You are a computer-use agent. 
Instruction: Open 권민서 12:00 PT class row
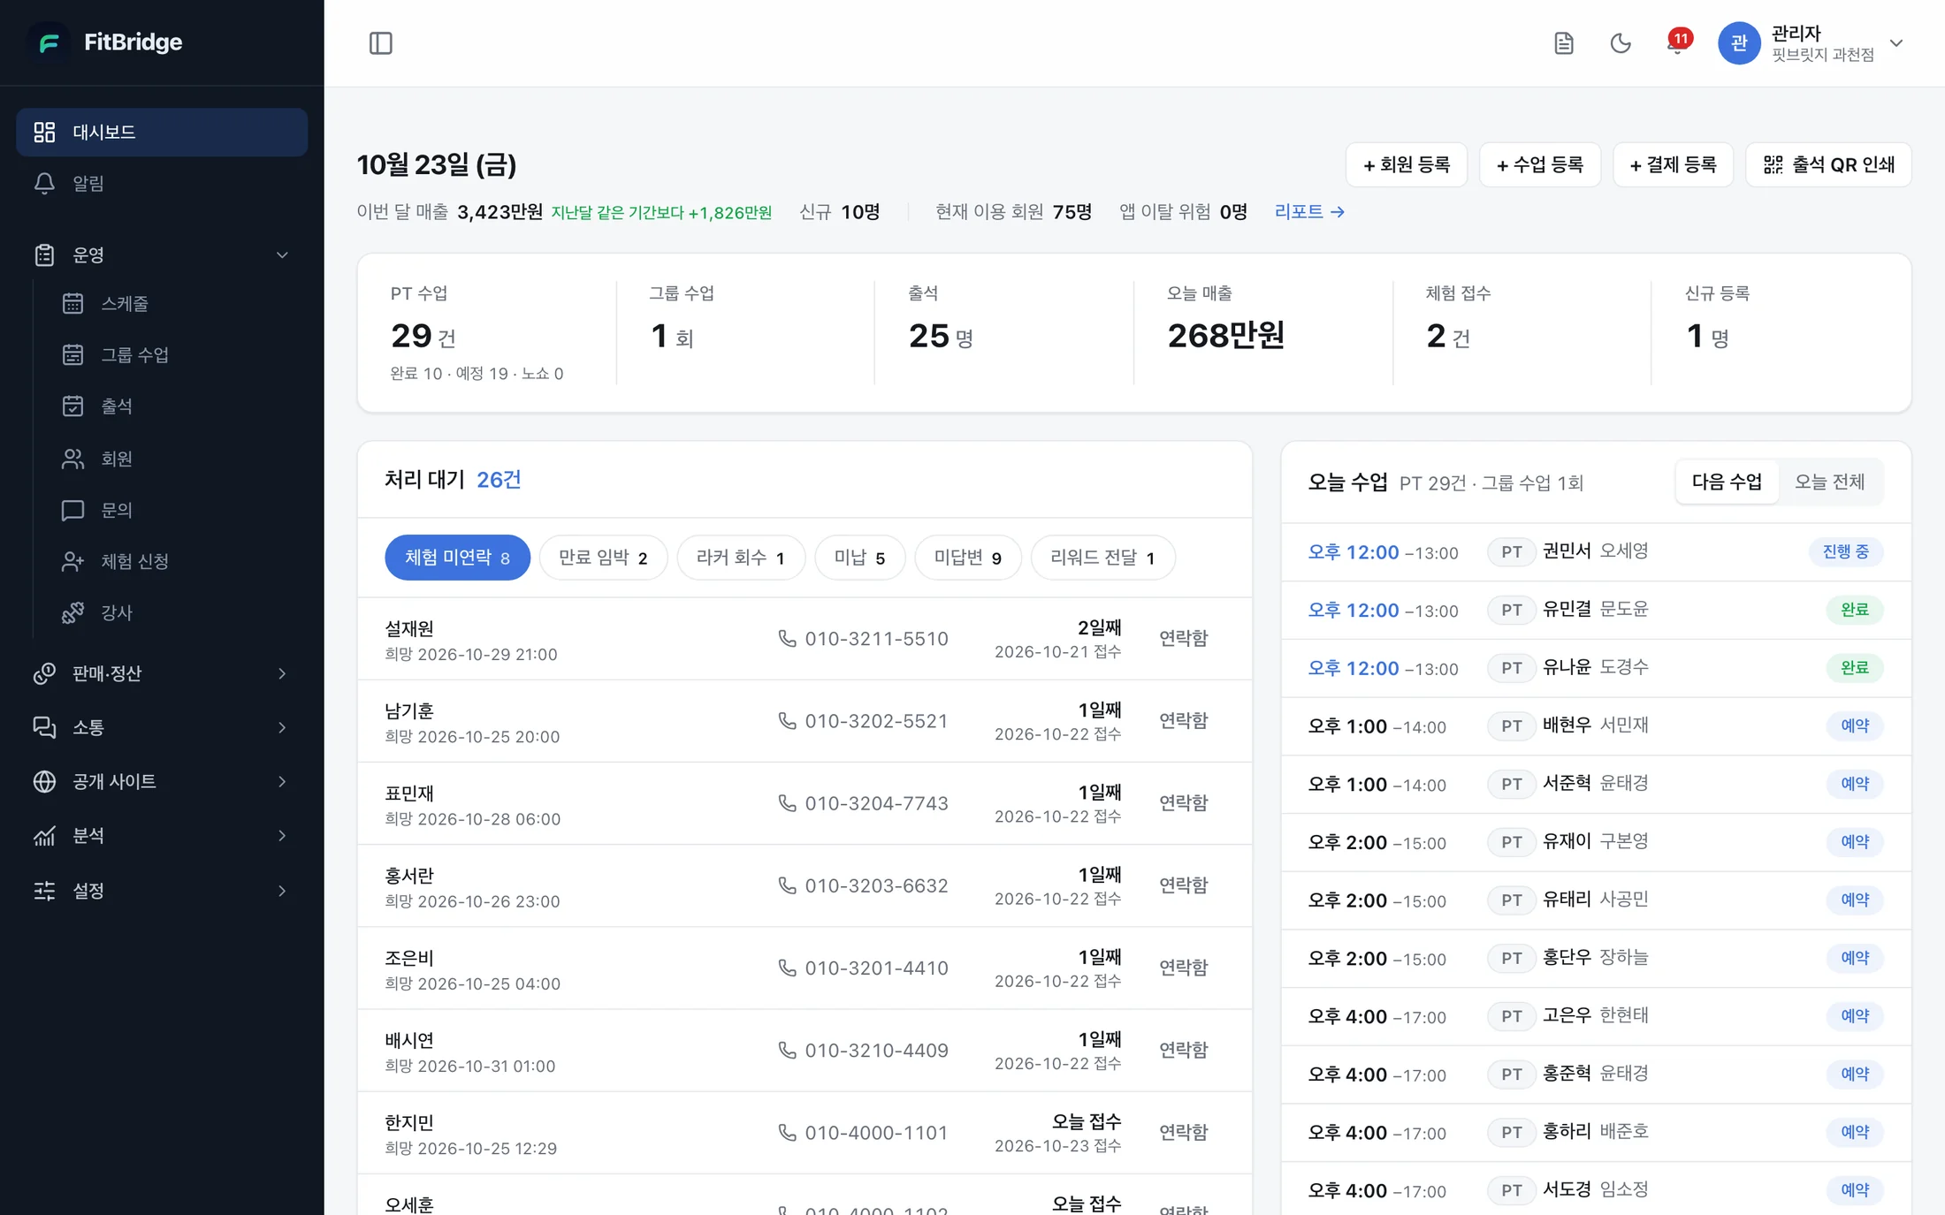pos(1596,552)
